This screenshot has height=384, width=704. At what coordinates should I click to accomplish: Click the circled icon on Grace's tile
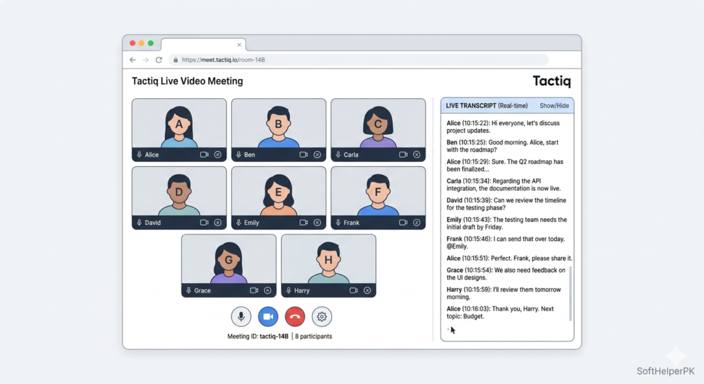(267, 291)
